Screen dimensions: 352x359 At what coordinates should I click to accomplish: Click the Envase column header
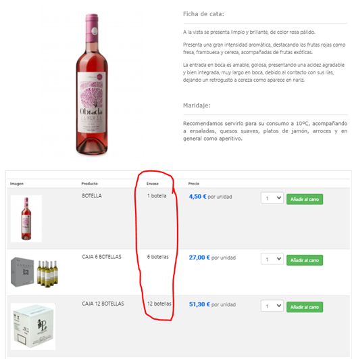[x=153, y=184]
